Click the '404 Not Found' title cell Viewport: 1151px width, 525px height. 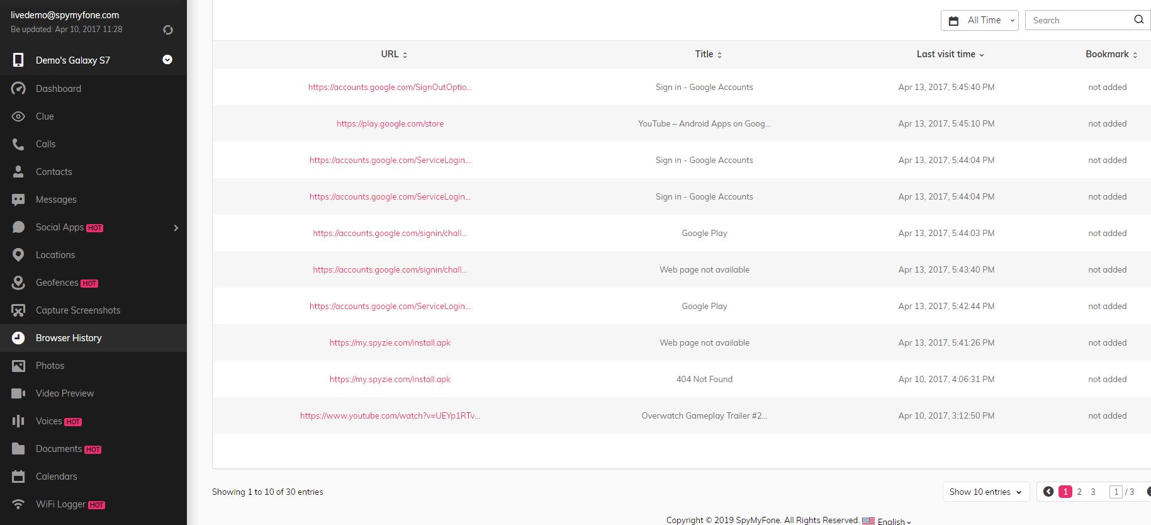(x=704, y=379)
